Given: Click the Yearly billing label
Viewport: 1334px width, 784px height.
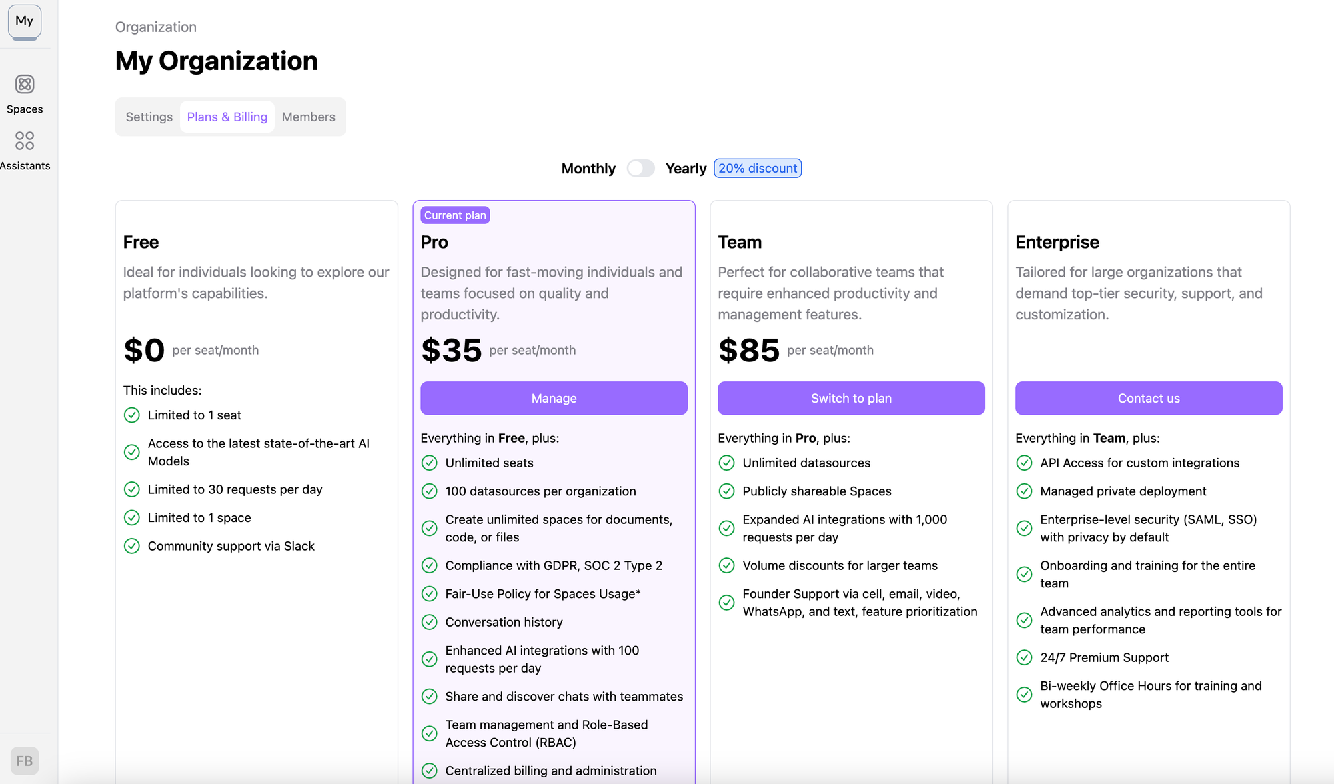Looking at the screenshot, I should tap(686, 169).
